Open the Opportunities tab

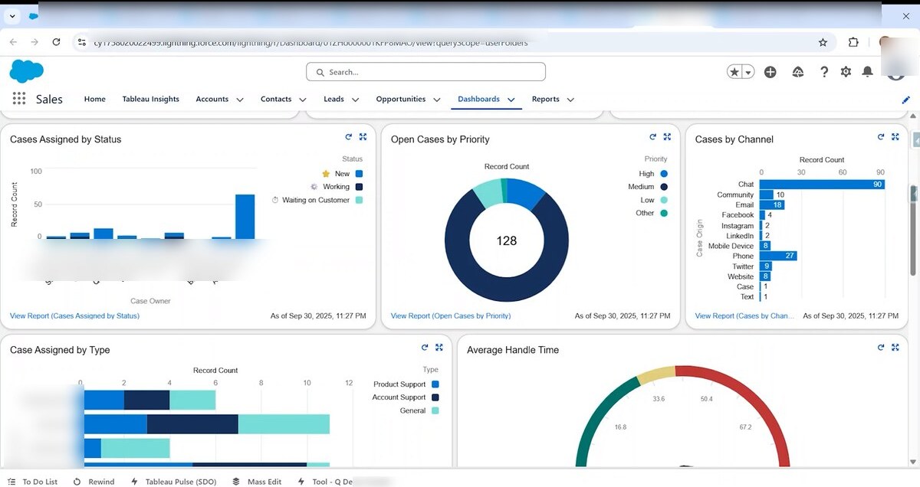tap(401, 99)
